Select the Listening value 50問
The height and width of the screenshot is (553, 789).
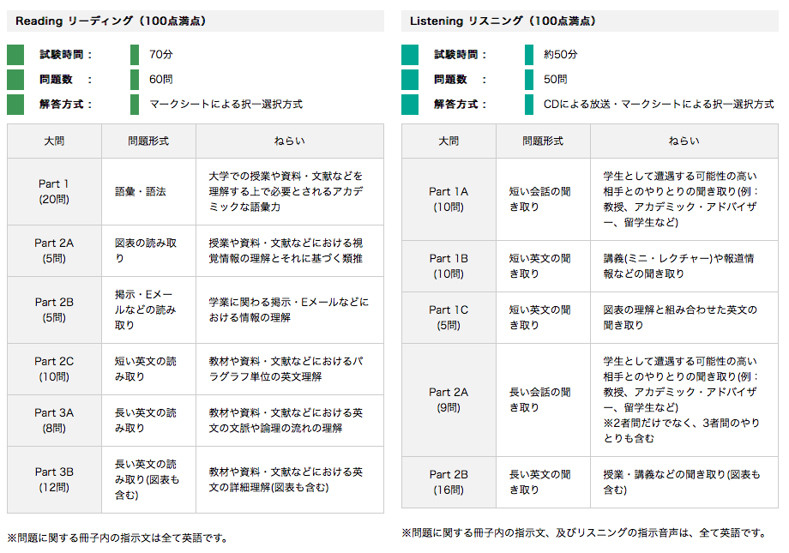pyautogui.click(x=556, y=80)
